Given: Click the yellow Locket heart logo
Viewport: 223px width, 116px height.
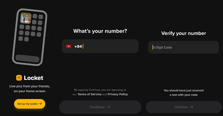Looking at the screenshot, I should coord(19,78).
